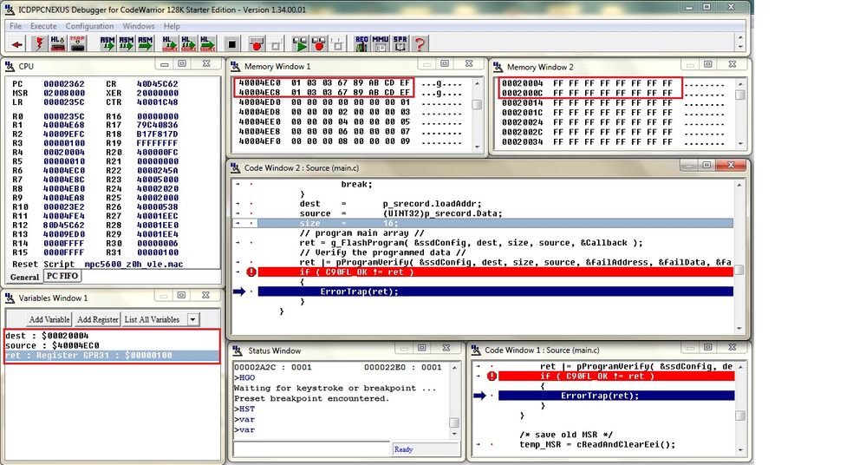Screen dimensions: 866x465
Task: Click the R4 register value 00020004
Action: coord(64,152)
